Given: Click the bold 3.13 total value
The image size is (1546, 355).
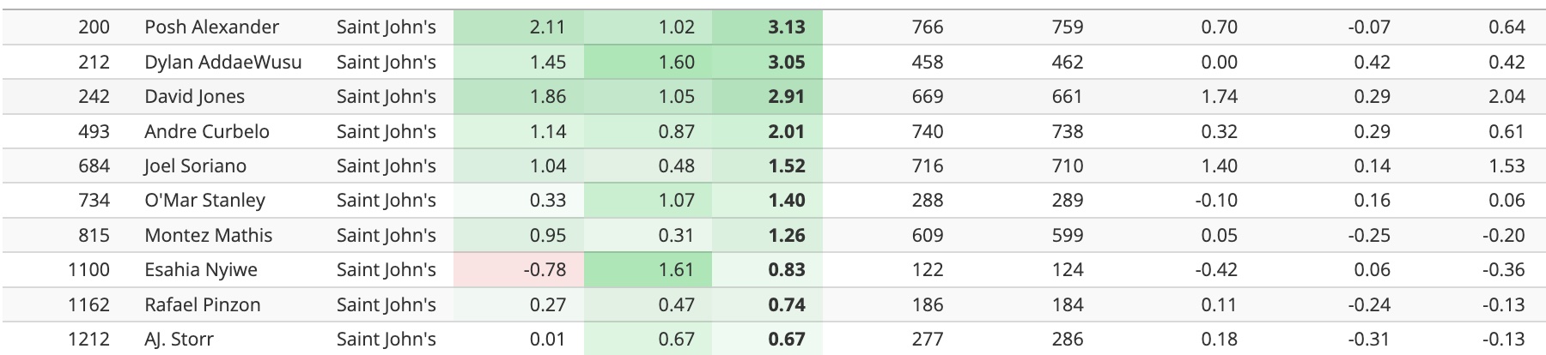Looking at the screenshot, I should coord(786,27).
